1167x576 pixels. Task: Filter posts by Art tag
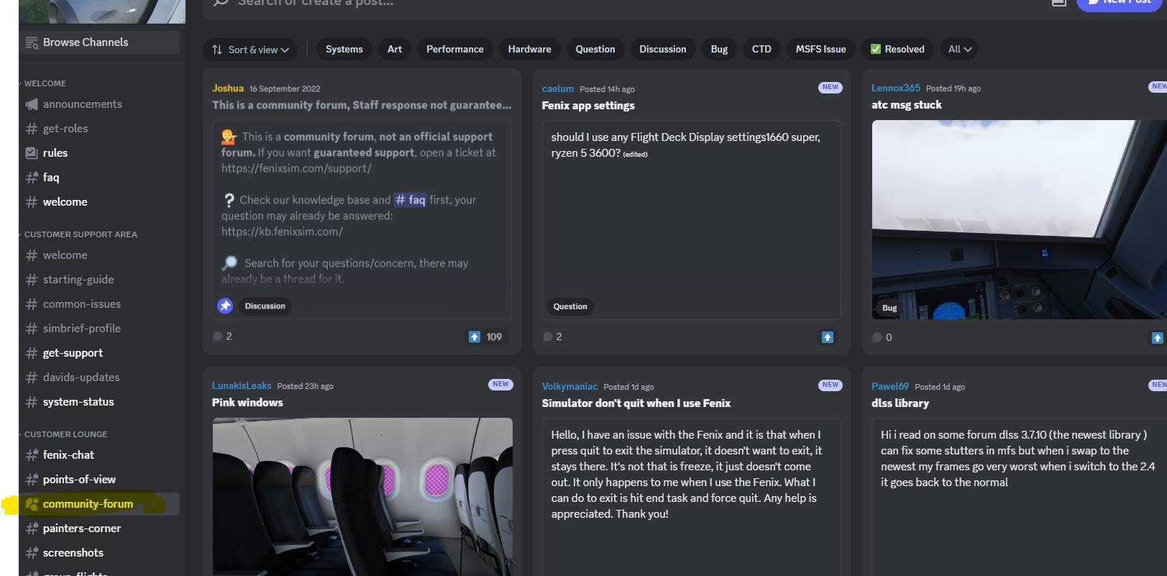(x=395, y=49)
